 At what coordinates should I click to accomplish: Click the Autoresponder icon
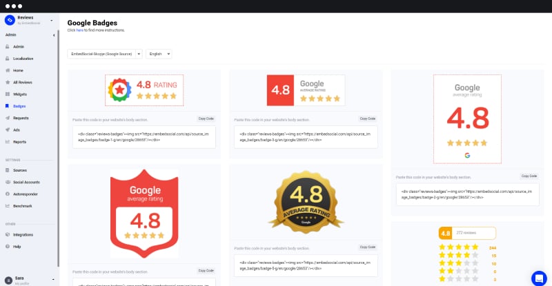point(8,194)
